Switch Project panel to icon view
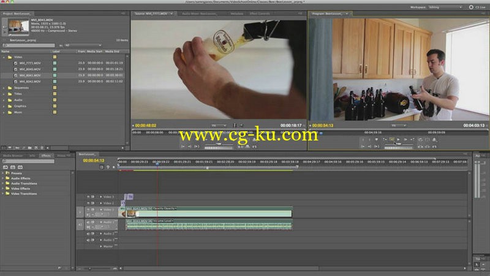This screenshot has height=276, width=490. click(x=10, y=147)
